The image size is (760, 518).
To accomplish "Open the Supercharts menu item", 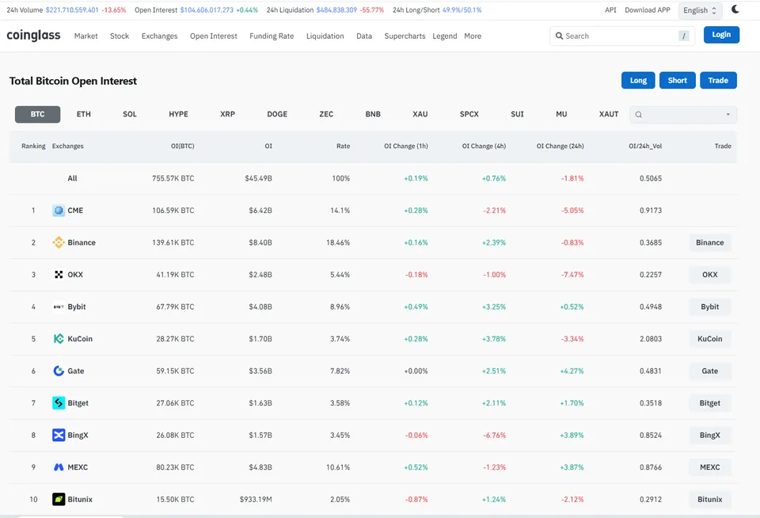I will tap(405, 36).
